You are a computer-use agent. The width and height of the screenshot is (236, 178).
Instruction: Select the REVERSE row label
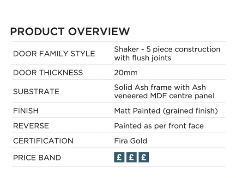point(31,126)
